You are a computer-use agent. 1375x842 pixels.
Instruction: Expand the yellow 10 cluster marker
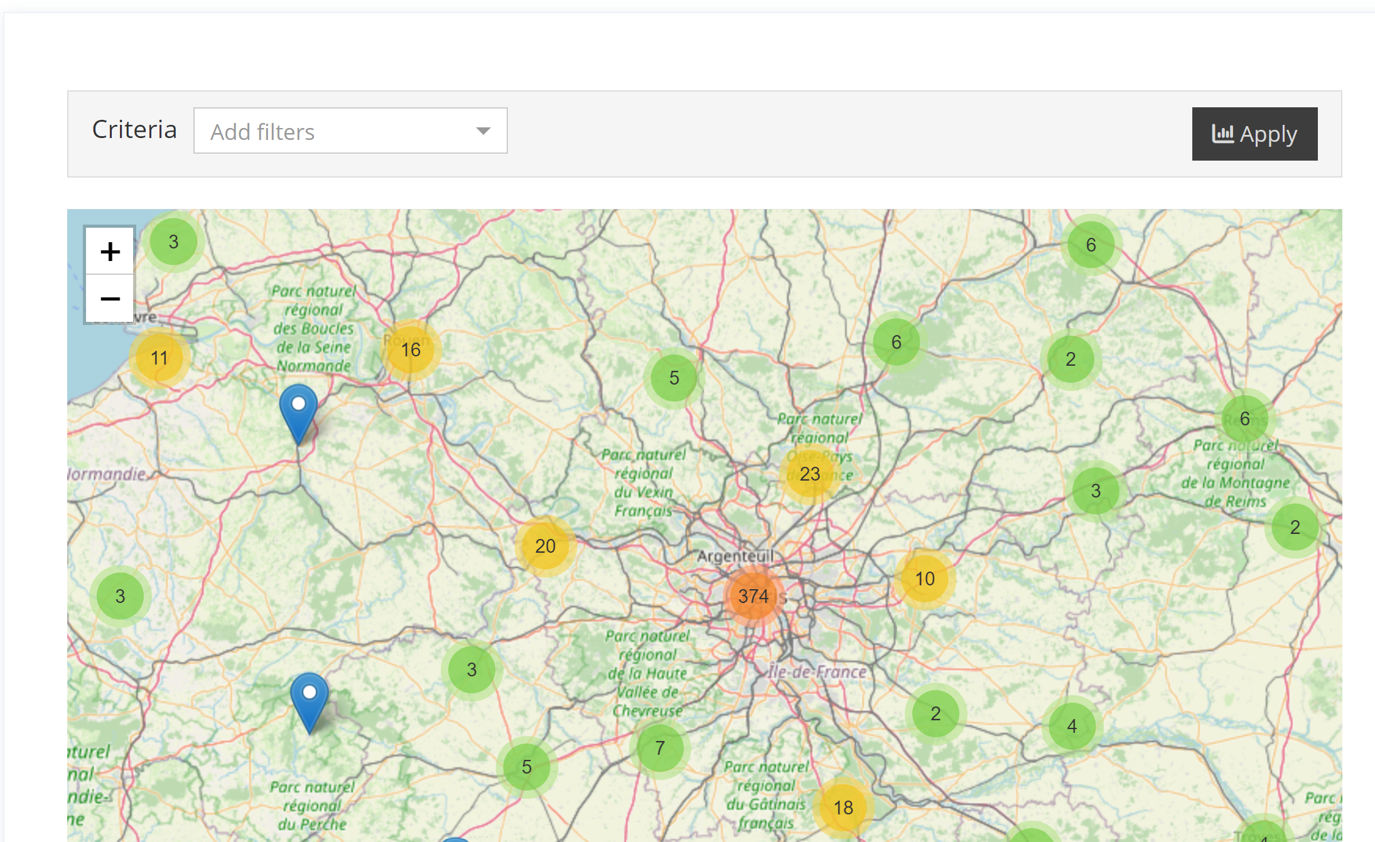924,579
